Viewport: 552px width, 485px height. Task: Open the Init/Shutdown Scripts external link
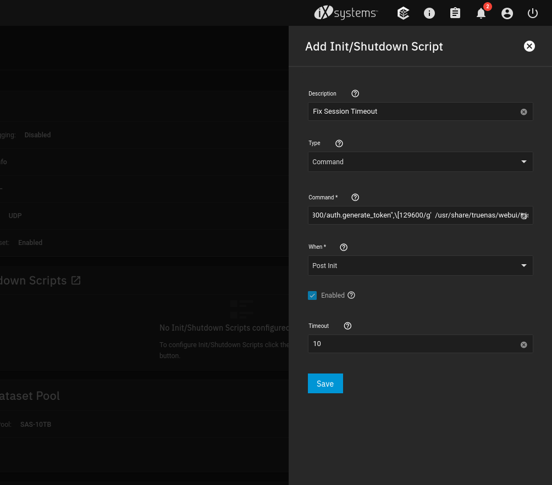[76, 280]
